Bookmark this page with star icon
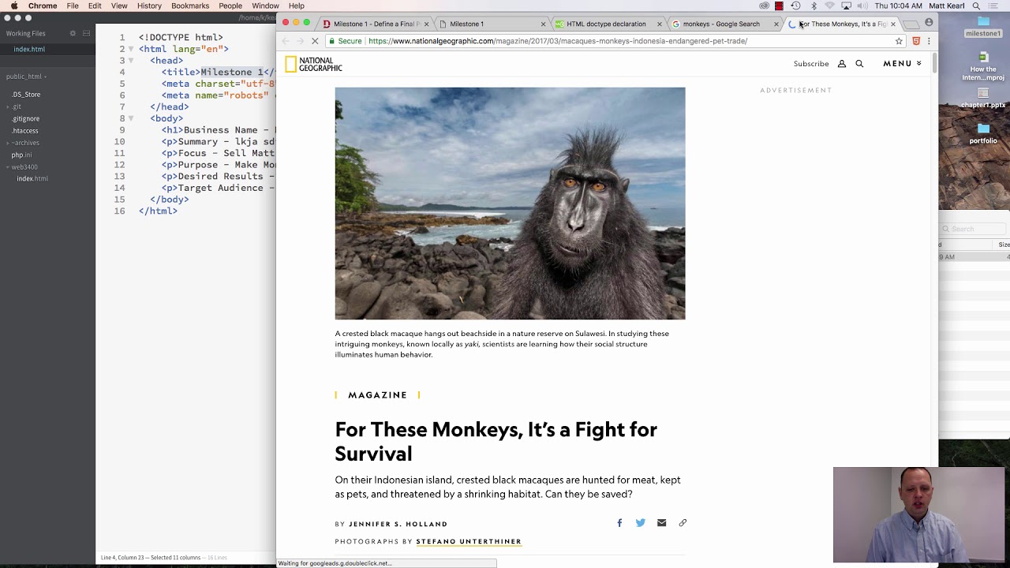 click(x=899, y=41)
